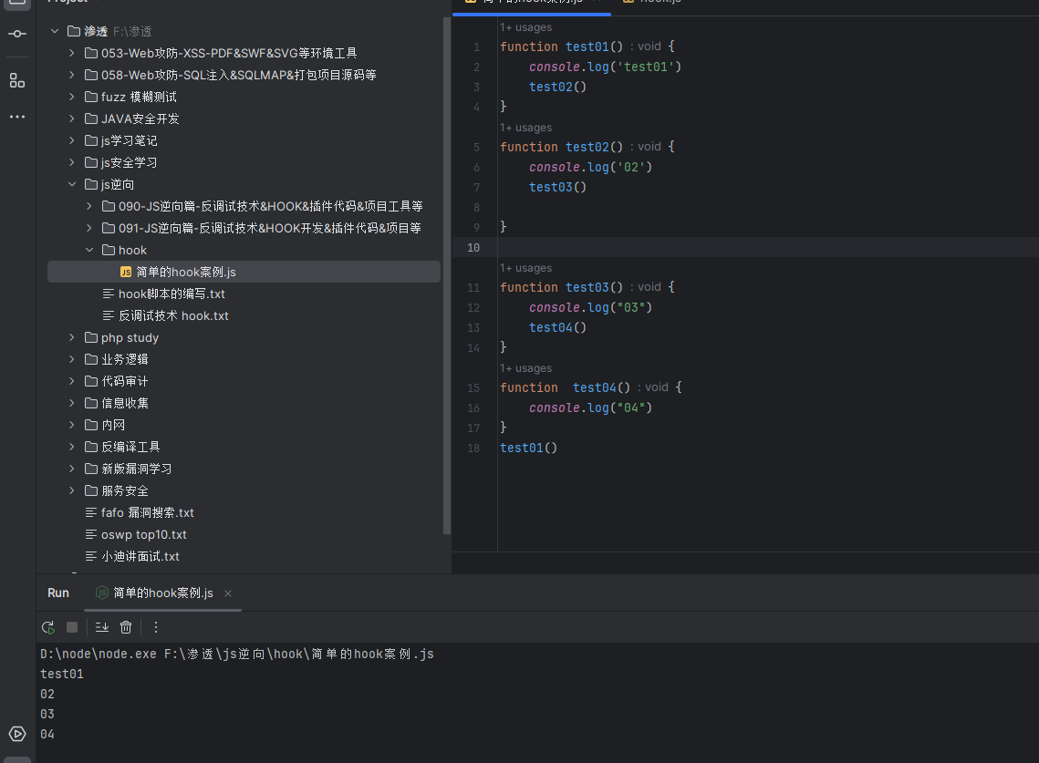The image size is (1039, 763).
Task: Click usages hint above test01 function
Action: pyautogui.click(x=525, y=27)
